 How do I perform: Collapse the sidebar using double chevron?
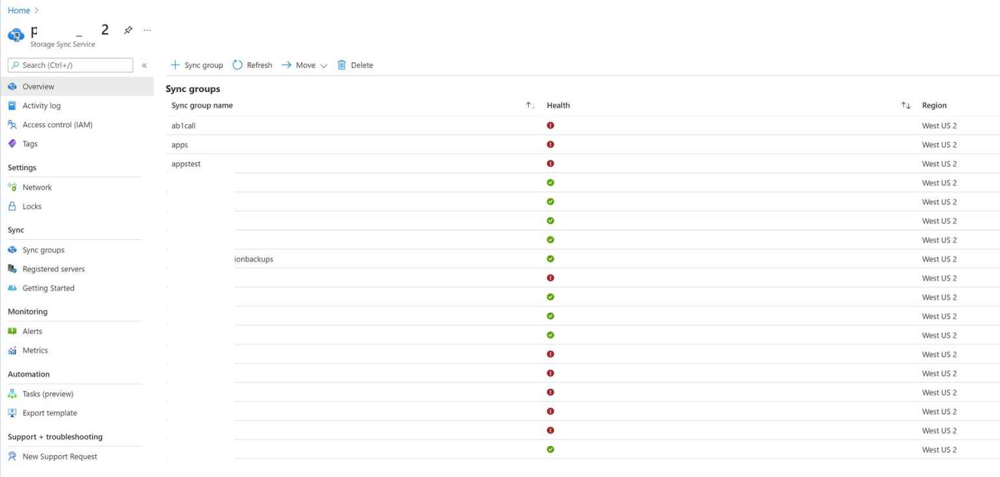[x=144, y=65]
